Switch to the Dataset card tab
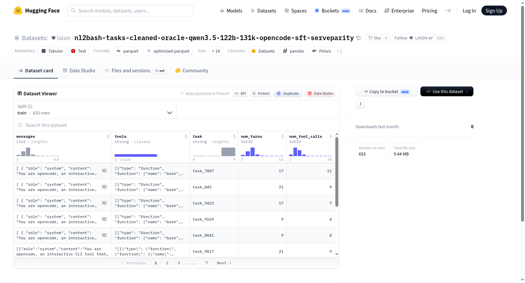Screen dimensions: 525x283 click(x=36, y=71)
